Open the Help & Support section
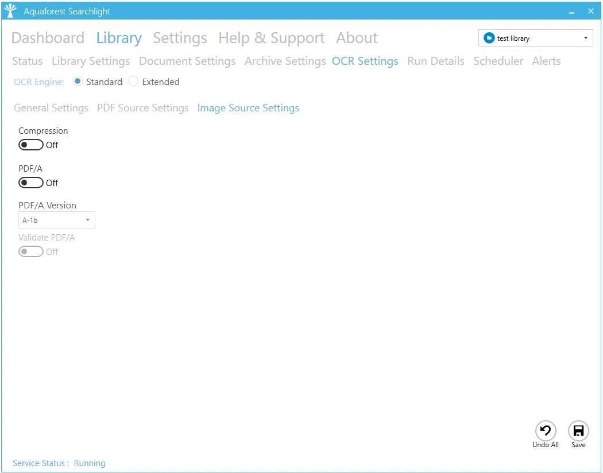This screenshot has width=603, height=473. (x=271, y=38)
